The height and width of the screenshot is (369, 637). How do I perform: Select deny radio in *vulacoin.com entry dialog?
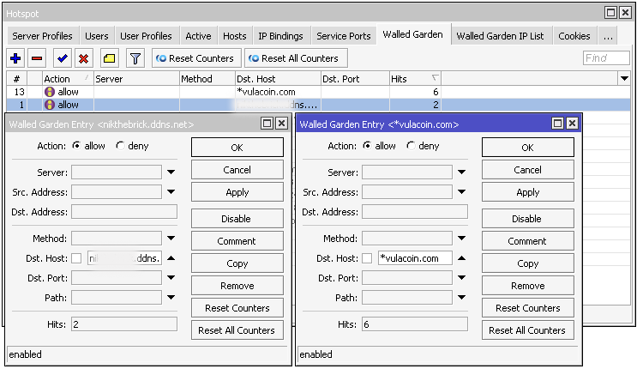411,146
